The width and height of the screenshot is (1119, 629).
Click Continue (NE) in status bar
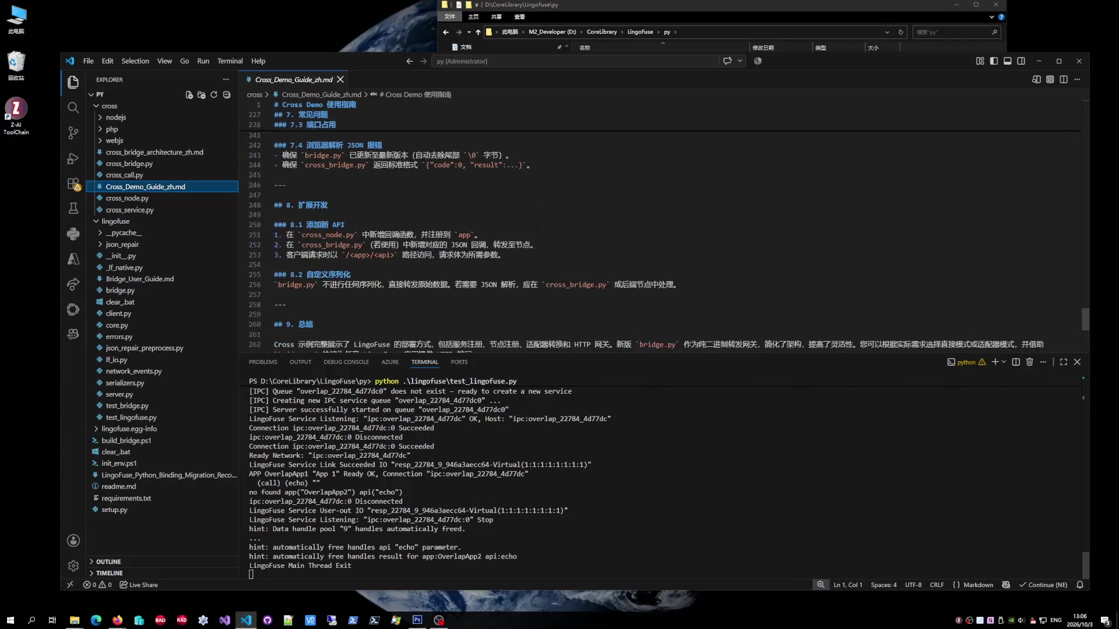(x=1043, y=585)
